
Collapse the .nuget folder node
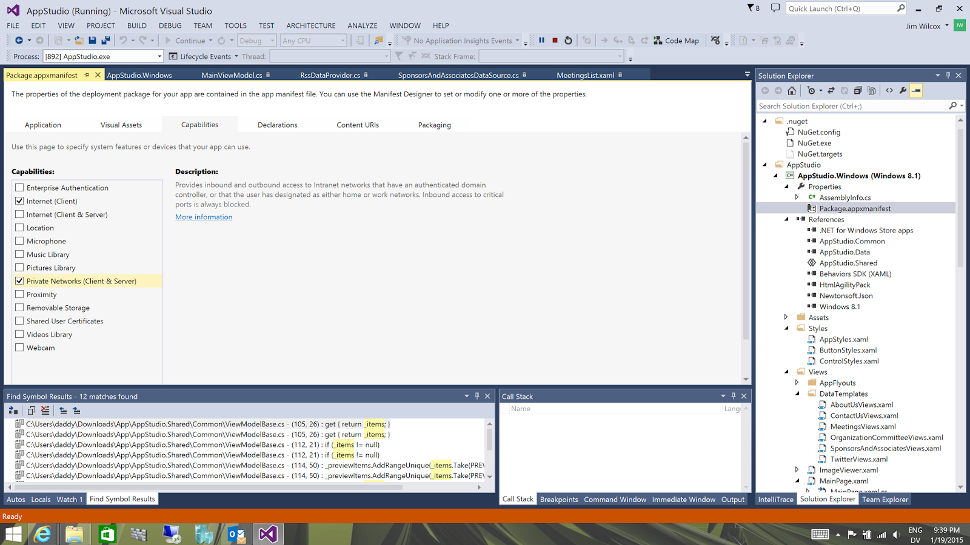click(765, 121)
